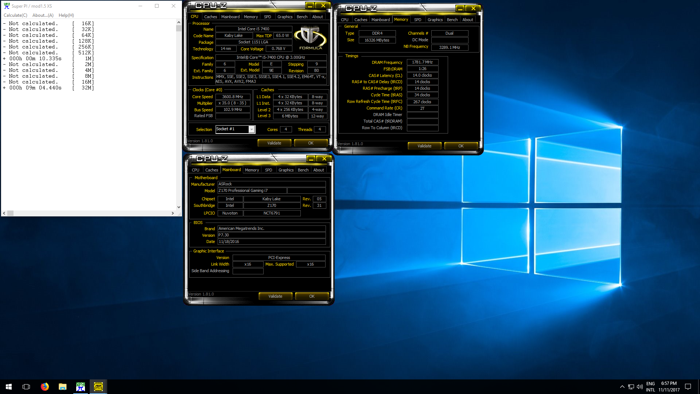Open the Socket #1 selection dropdown
Screen dimensions: 700x394
(251, 129)
